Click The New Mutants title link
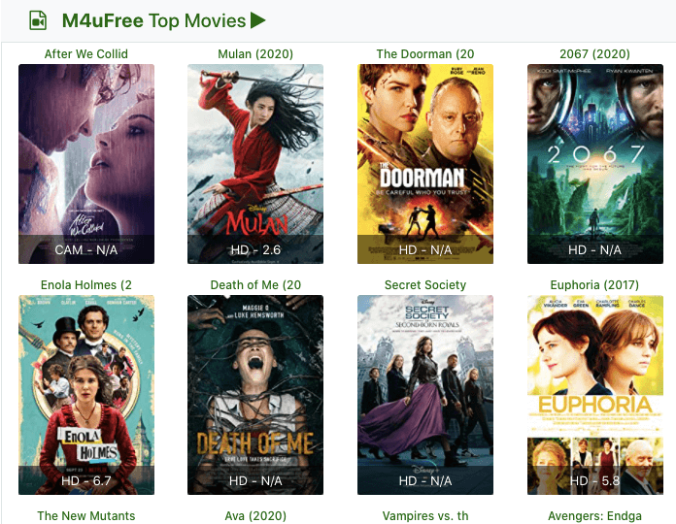The height and width of the screenshot is (524, 676). click(x=86, y=515)
